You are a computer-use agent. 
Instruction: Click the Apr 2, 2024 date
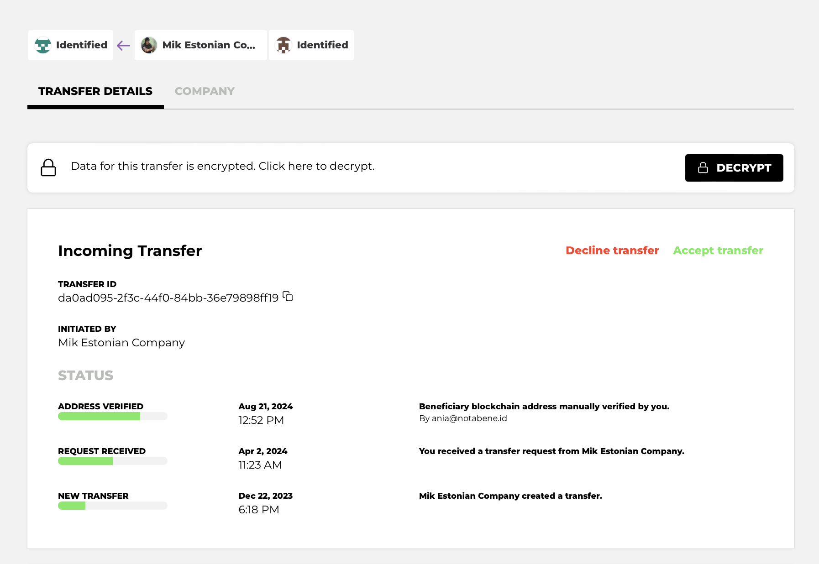263,451
